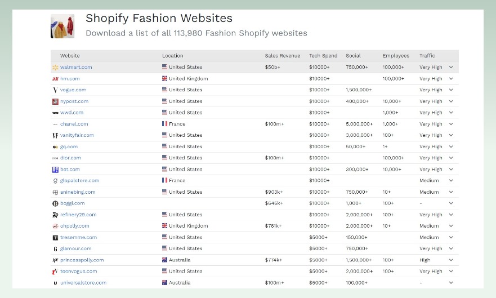Click Australia flag in universalstore.com row

point(164,282)
